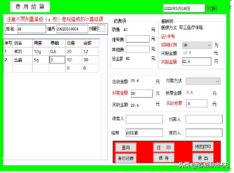Screen dimensions: 234x173
Task: Click the 查询 (Query) button
Action: click(126, 147)
